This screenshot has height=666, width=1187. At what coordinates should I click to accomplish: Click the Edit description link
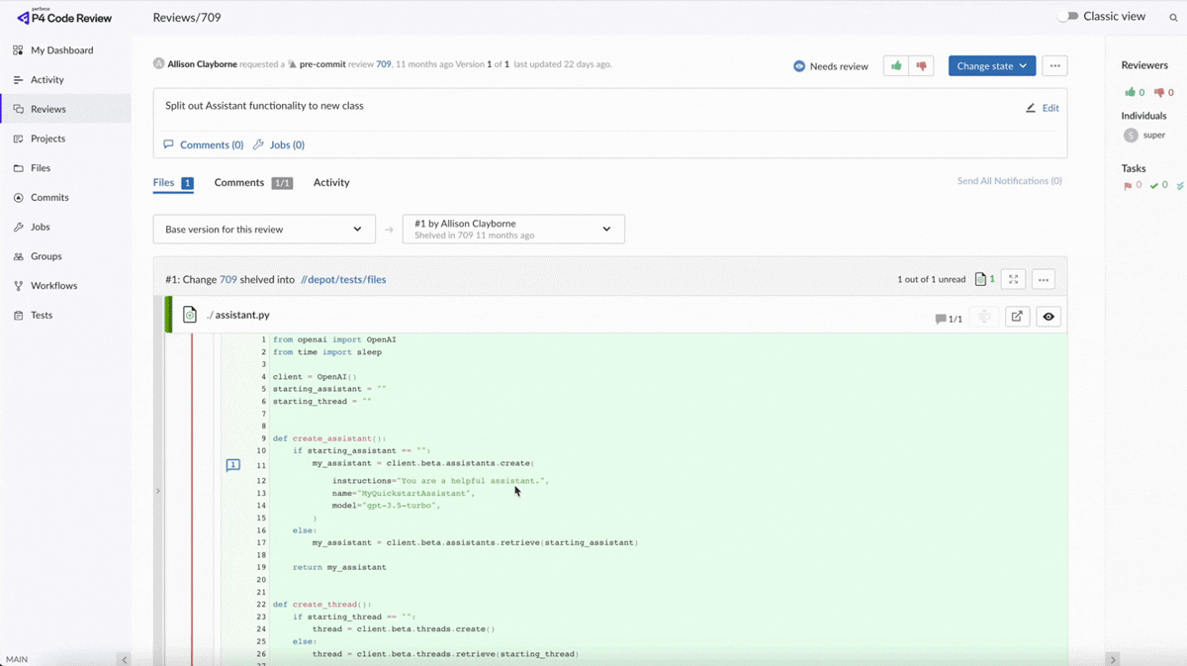coord(1043,108)
